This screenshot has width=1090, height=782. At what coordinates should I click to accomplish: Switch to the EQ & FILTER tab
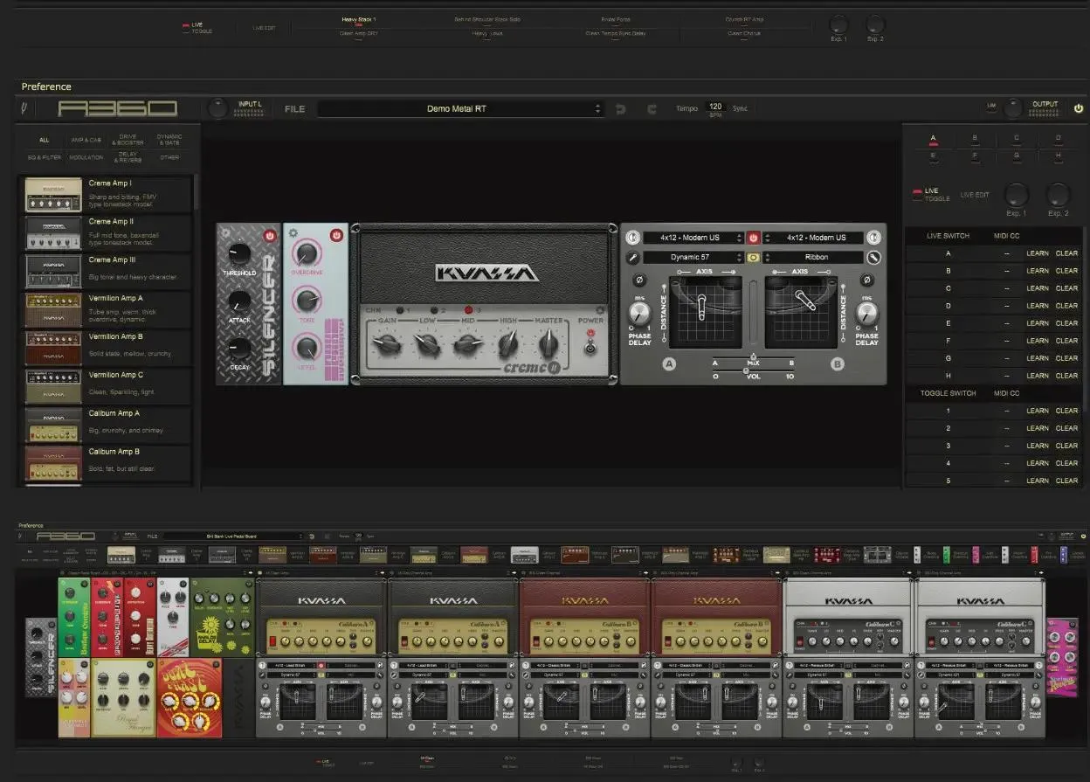pos(44,157)
